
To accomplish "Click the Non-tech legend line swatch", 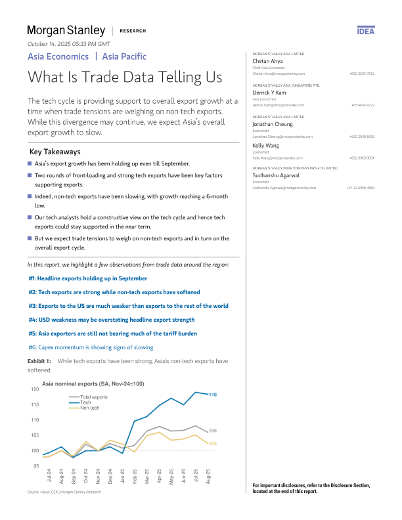I will click(x=74, y=408).
